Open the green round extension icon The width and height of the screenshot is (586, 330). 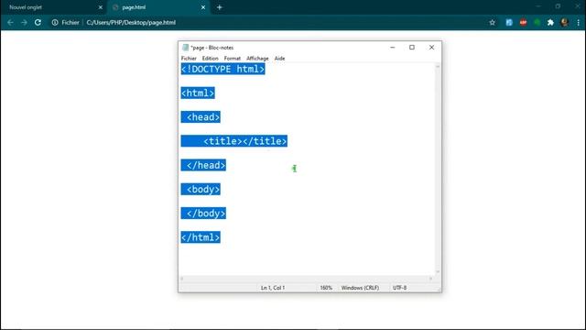[537, 22]
